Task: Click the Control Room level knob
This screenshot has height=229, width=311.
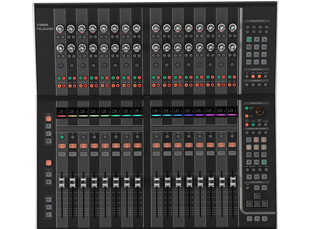Action: pyautogui.click(x=260, y=111)
